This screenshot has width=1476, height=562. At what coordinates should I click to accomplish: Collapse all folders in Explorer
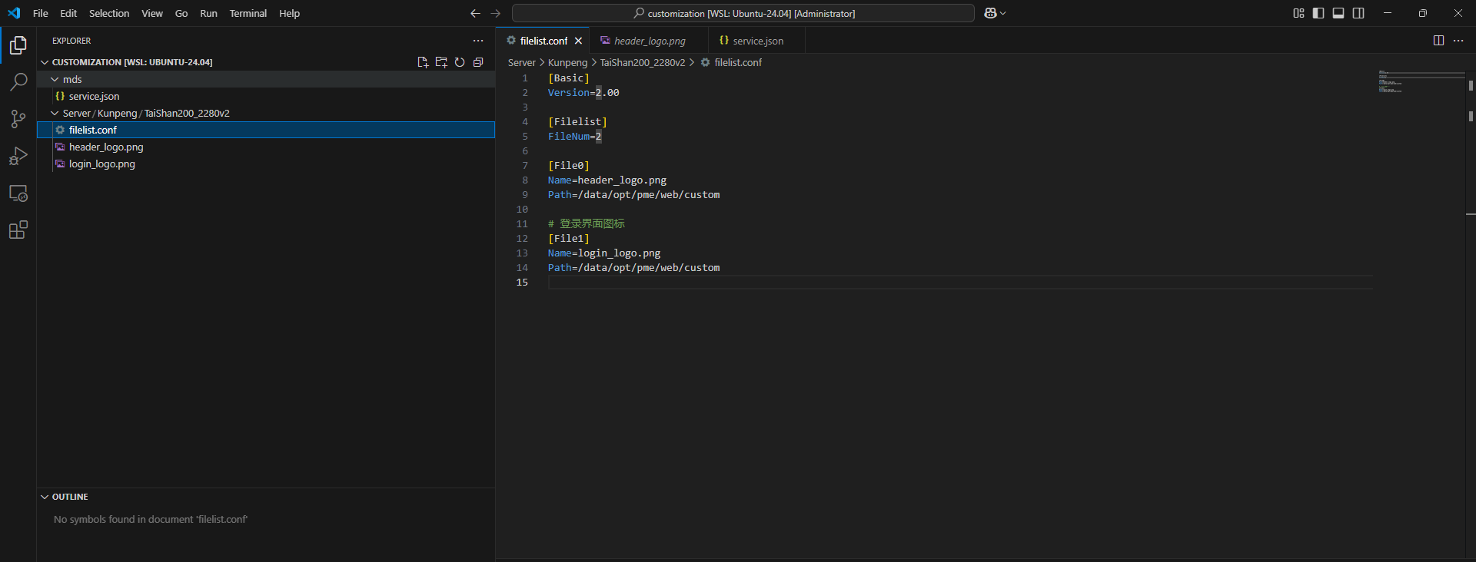pyautogui.click(x=478, y=62)
